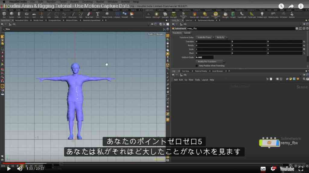
Task: Open the YouTube Share arrow icon
Action: click(291, 6)
